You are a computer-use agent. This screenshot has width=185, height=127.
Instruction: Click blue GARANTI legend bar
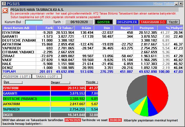[x=26, y=94]
